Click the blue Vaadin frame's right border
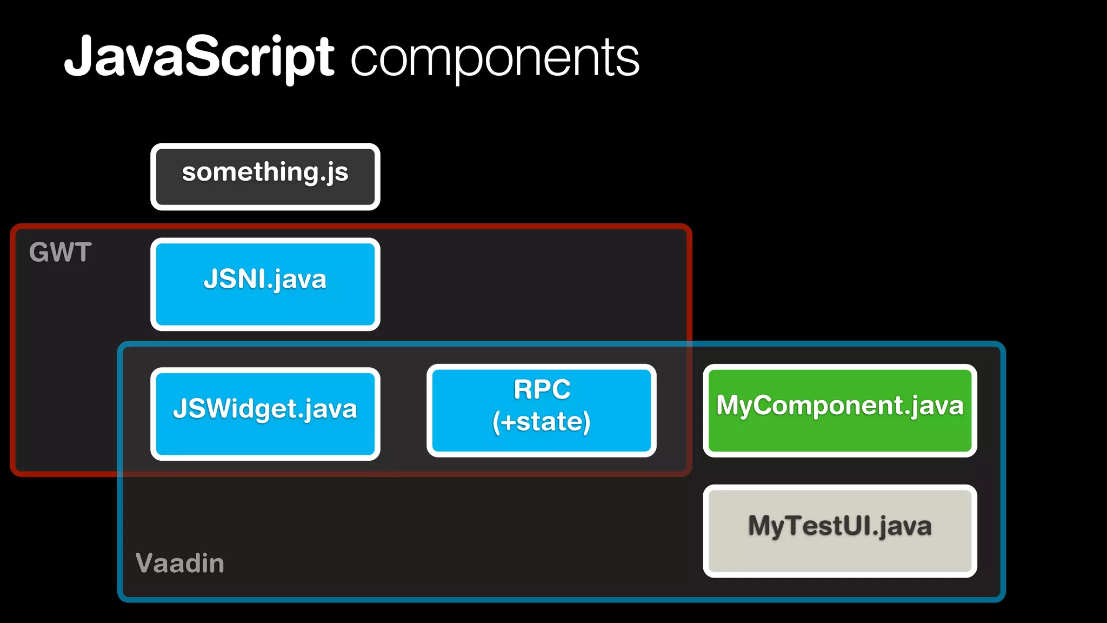The width and height of the screenshot is (1107, 623). [x=1003, y=470]
